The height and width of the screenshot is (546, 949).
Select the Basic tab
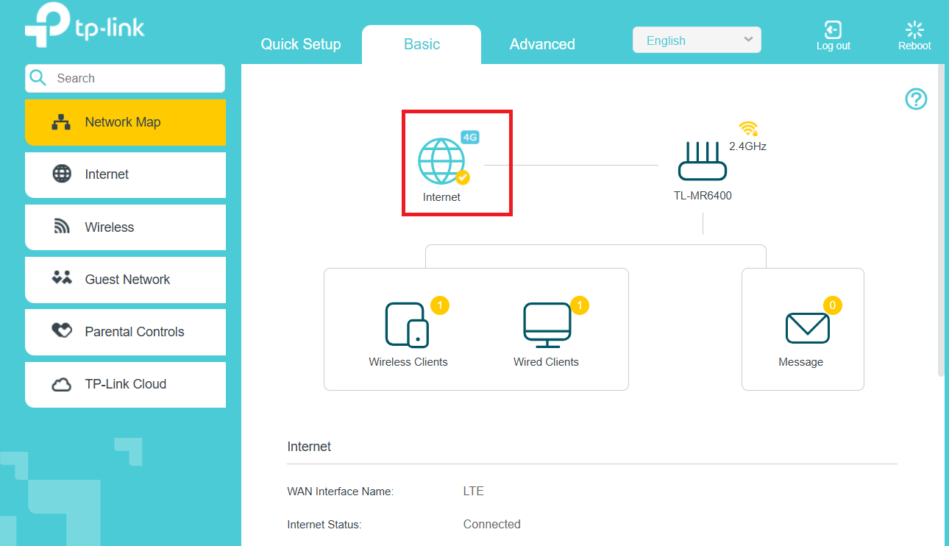(422, 44)
